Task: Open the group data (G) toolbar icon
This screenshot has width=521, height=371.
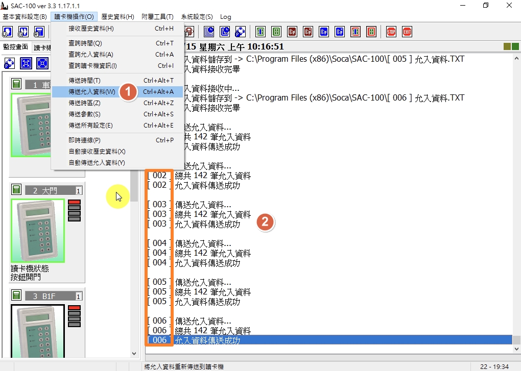Action: pyautogui.click(x=23, y=32)
